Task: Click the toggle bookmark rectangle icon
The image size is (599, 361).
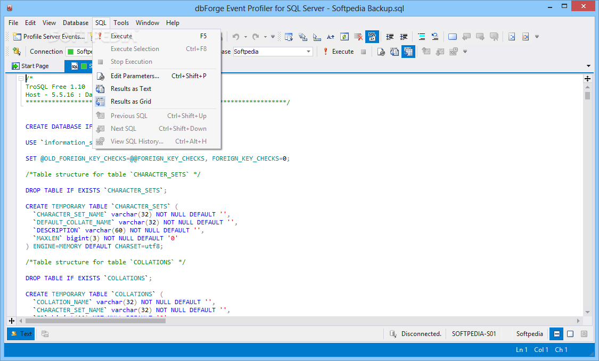Action: tap(453, 37)
